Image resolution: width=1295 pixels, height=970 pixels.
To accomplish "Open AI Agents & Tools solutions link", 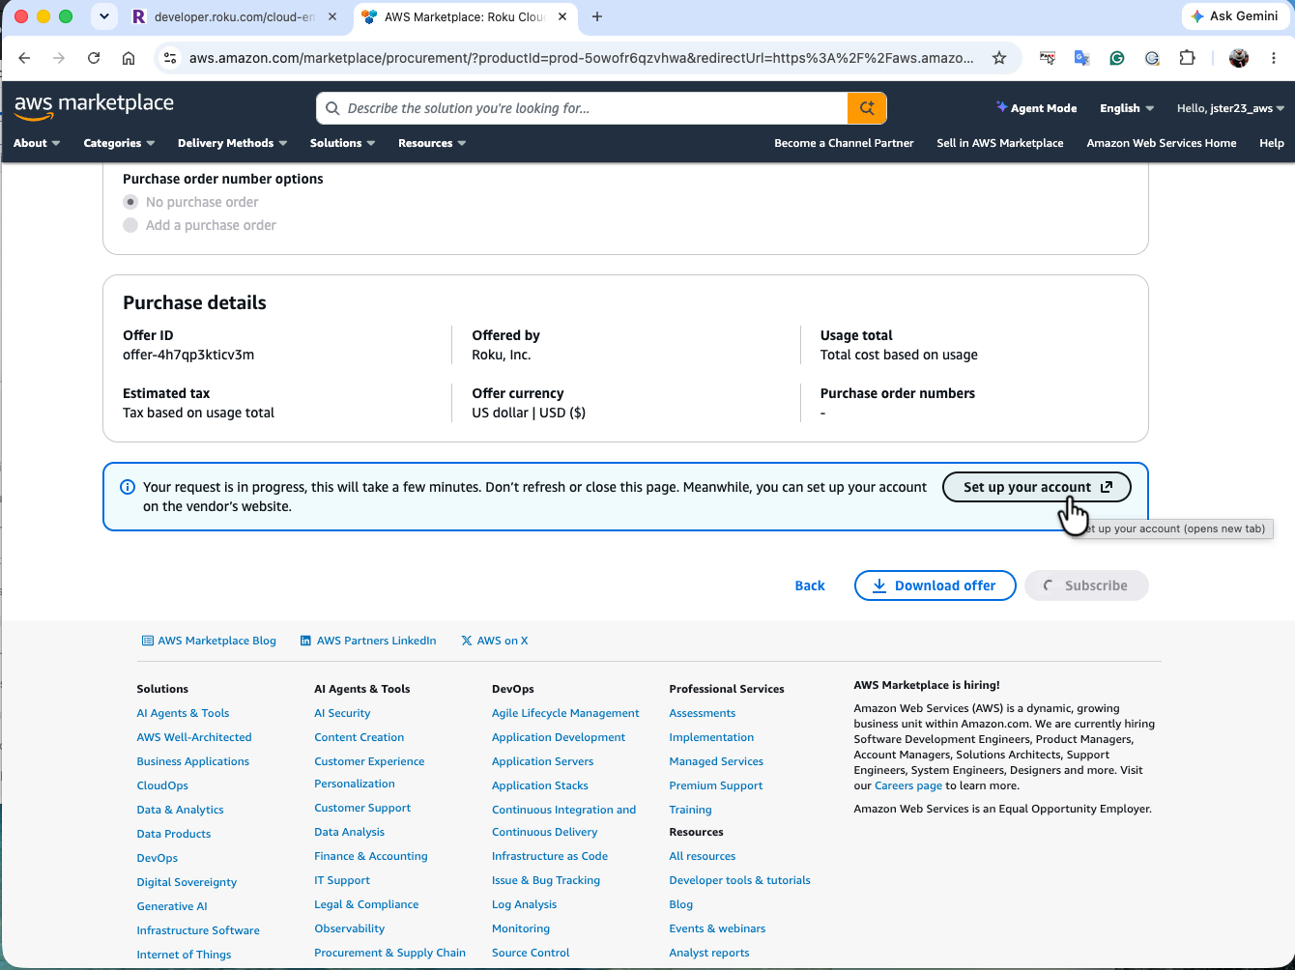I will point(183,713).
